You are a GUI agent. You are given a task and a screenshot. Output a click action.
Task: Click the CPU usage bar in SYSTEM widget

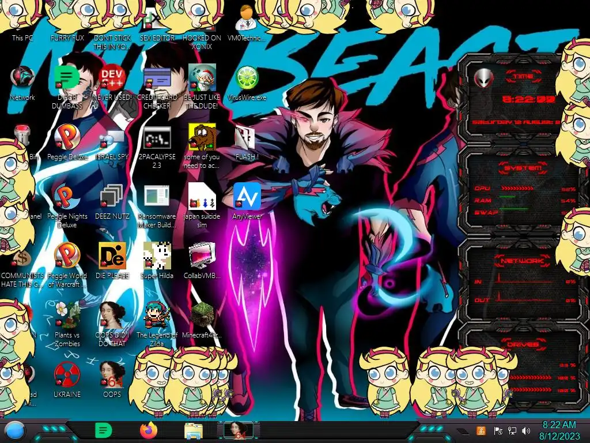pos(517,189)
